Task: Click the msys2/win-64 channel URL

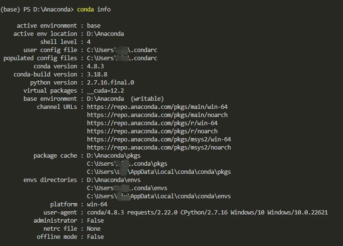Action: (159, 139)
